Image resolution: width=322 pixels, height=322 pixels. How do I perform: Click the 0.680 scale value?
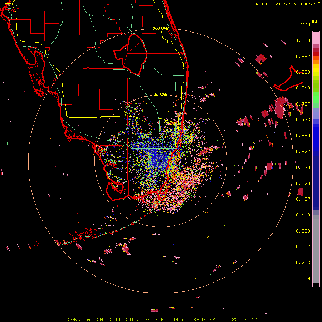(303, 136)
